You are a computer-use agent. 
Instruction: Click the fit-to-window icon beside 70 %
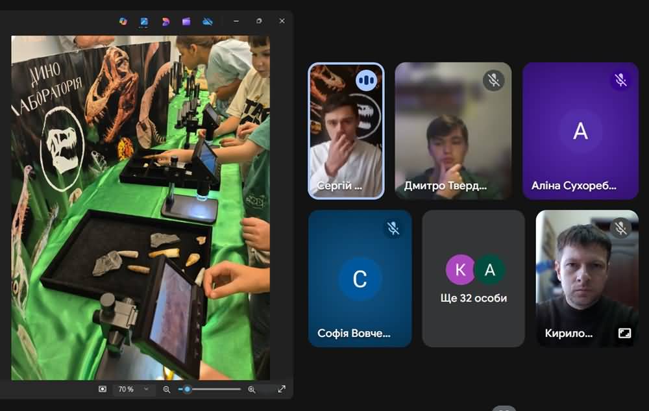(103, 389)
